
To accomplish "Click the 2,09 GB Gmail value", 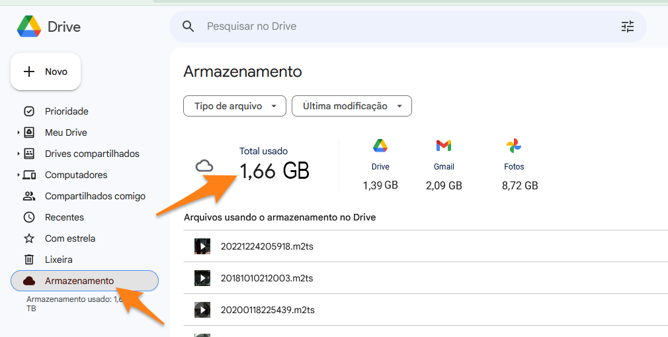I will click(444, 185).
